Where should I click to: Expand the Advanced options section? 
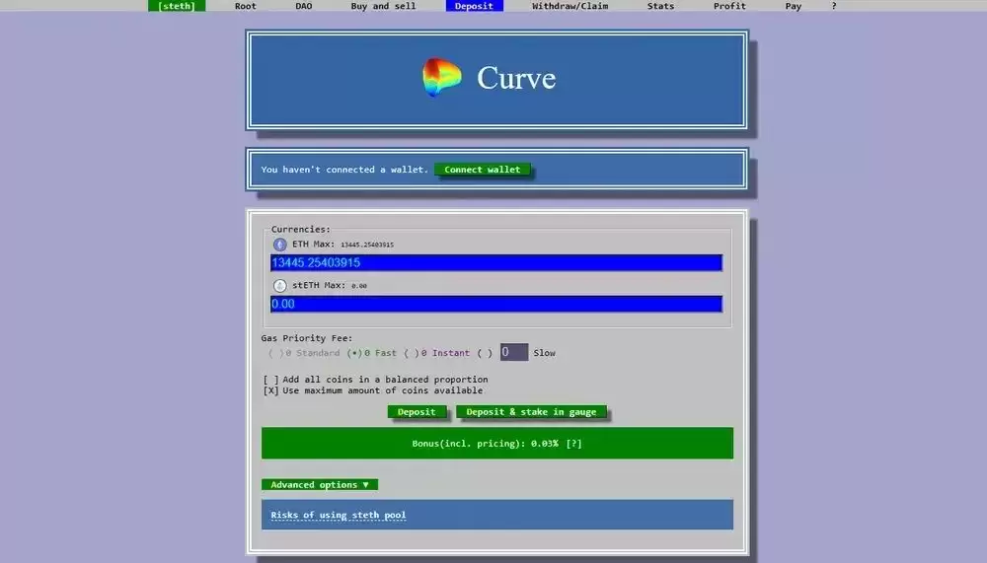coord(319,485)
